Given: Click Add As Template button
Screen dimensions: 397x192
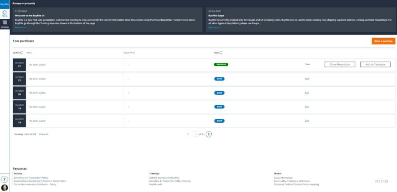Looking at the screenshot, I should 375,65.
